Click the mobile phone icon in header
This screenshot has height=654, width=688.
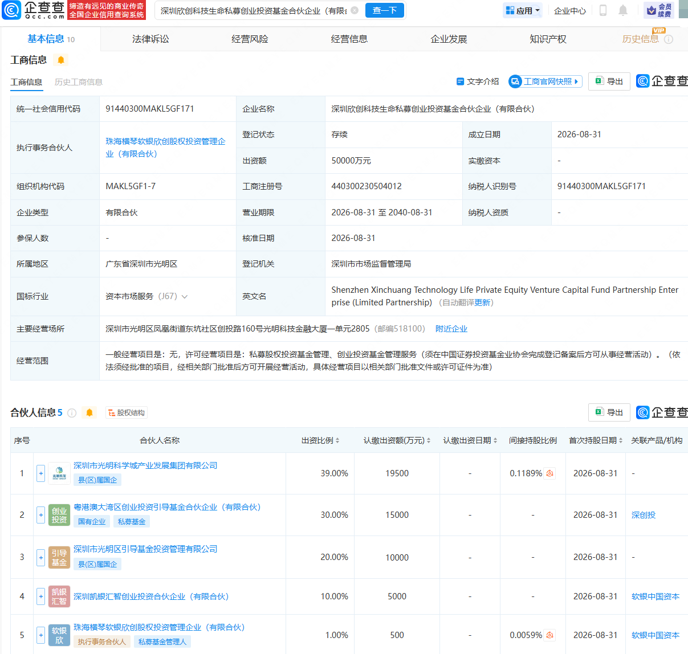[x=603, y=10]
